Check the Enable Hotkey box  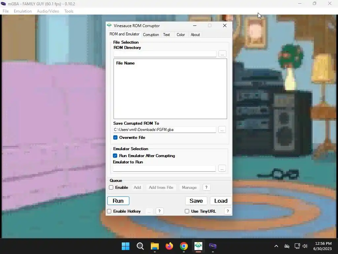click(109, 211)
